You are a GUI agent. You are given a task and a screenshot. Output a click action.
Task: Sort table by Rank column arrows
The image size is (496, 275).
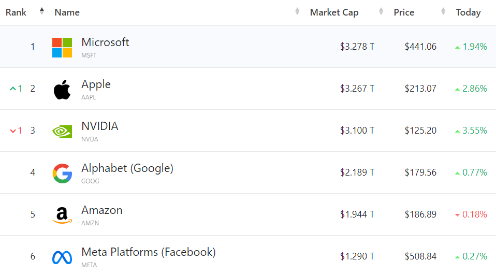coord(42,11)
